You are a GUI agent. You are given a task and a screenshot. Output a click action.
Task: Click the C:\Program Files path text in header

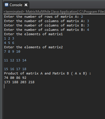point(92,12)
